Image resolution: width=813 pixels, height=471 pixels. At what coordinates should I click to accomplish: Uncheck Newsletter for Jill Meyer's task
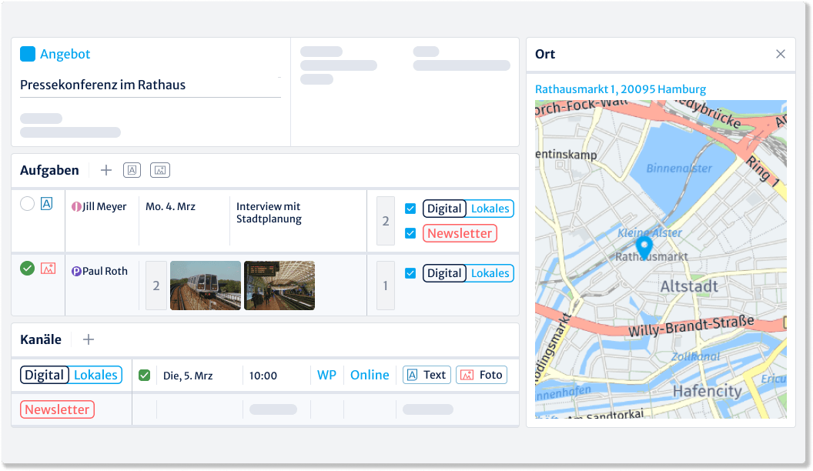click(410, 233)
